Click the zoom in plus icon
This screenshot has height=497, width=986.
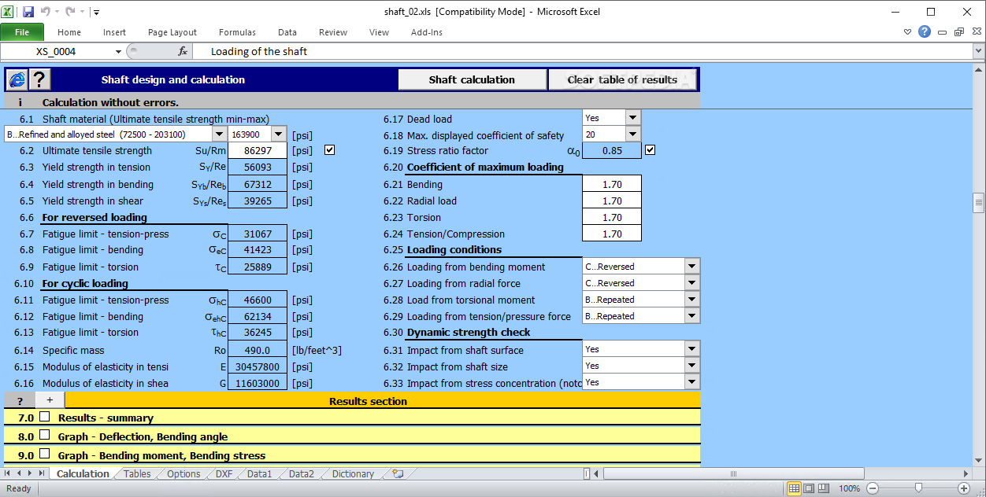point(963,488)
